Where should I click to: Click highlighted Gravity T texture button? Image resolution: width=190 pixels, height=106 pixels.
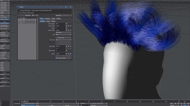(x=71, y=54)
